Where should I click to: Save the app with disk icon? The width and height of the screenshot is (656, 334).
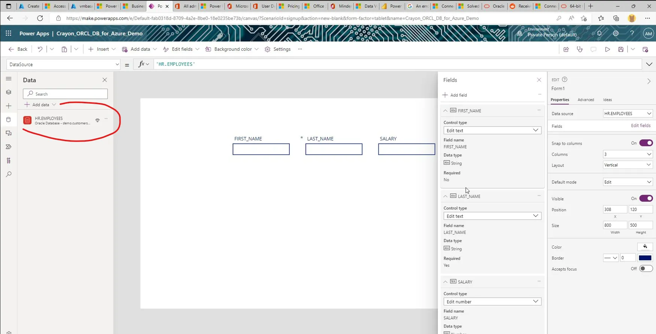point(621,49)
